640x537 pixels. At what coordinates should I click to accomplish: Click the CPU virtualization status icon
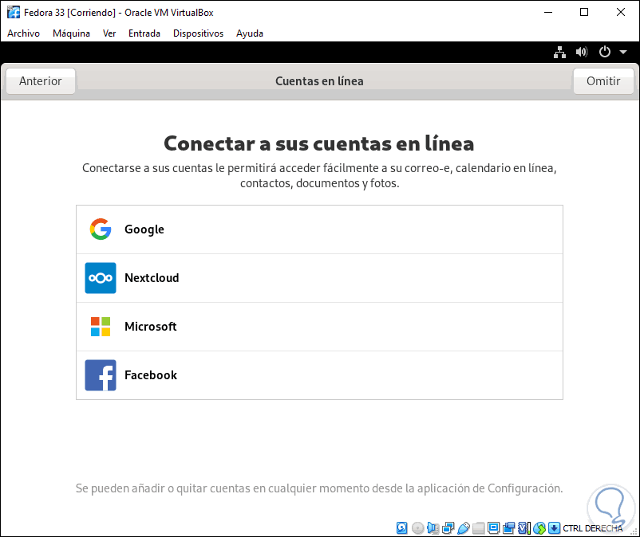click(x=524, y=528)
